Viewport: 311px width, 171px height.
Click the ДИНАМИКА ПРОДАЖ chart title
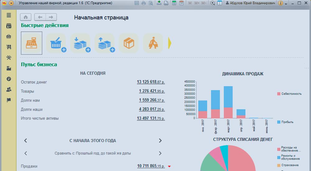click(x=243, y=74)
